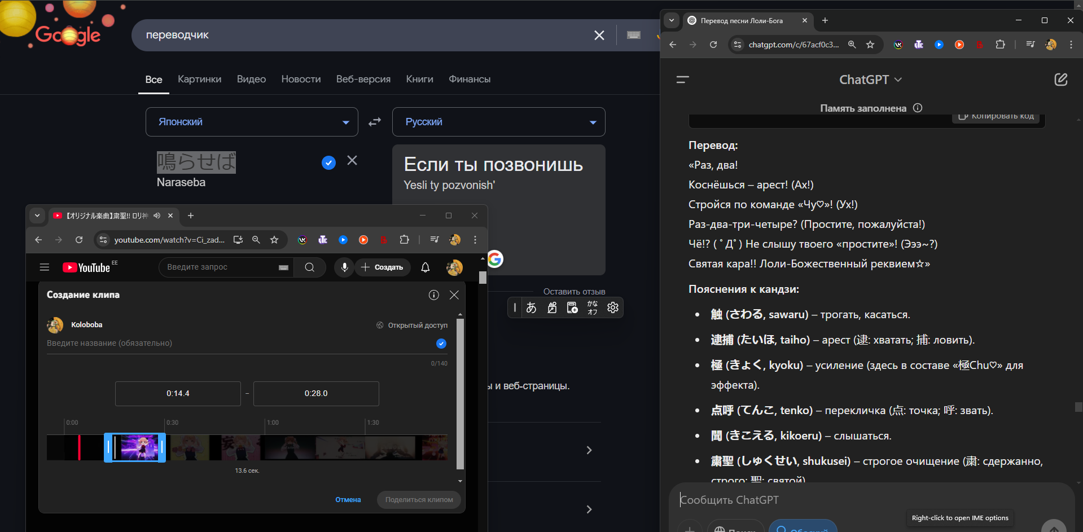Open the ChatGPT model selector dropdown
1083x532 pixels.
870,80
